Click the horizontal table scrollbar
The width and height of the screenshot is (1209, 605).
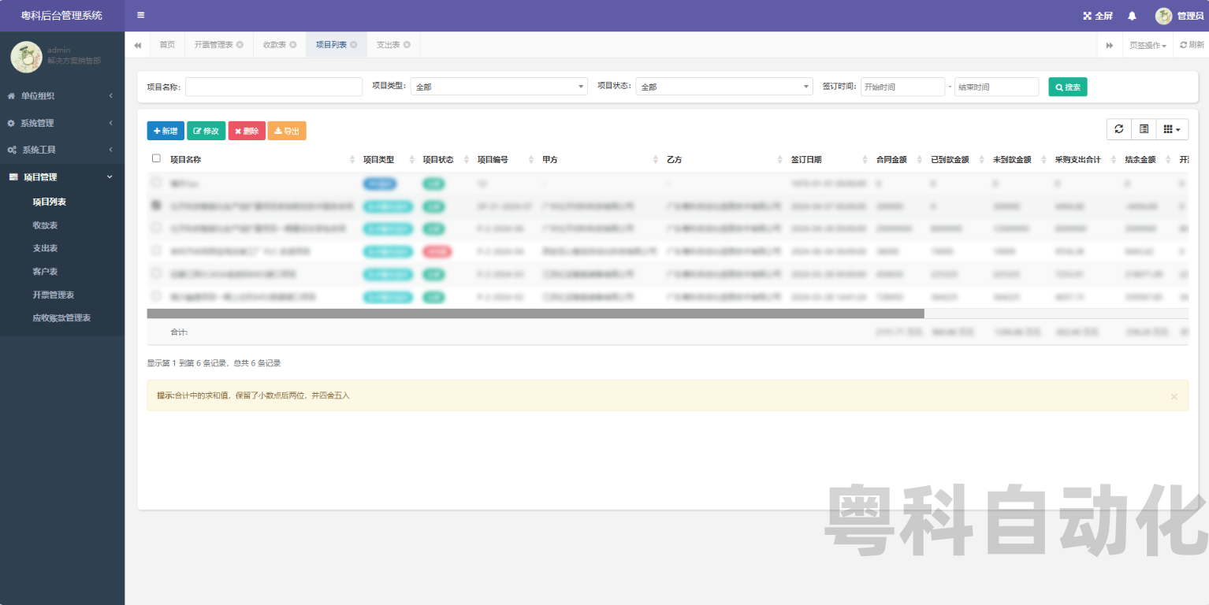[535, 314]
